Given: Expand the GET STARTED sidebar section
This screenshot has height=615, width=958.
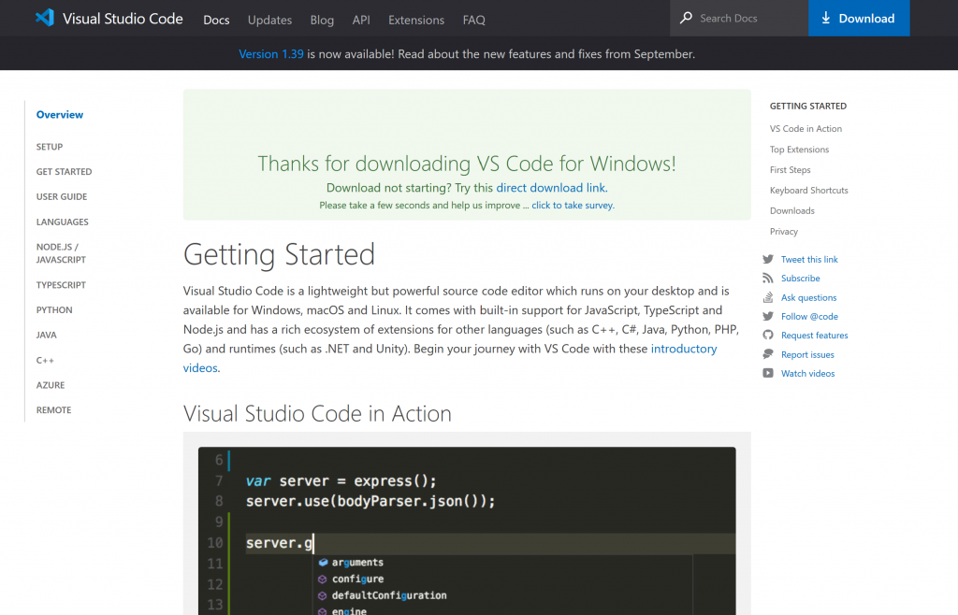Looking at the screenshot, I should (x=64, y=172).
